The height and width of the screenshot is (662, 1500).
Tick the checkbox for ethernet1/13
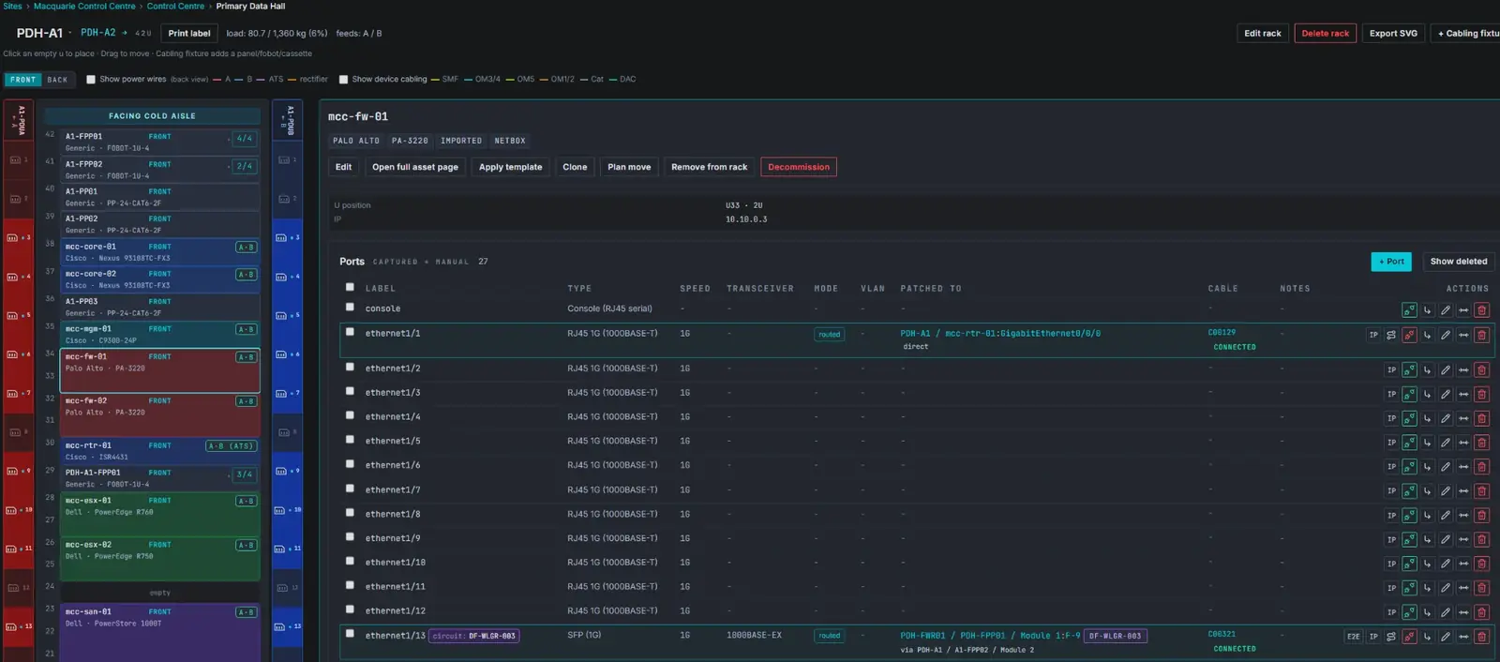350,634
